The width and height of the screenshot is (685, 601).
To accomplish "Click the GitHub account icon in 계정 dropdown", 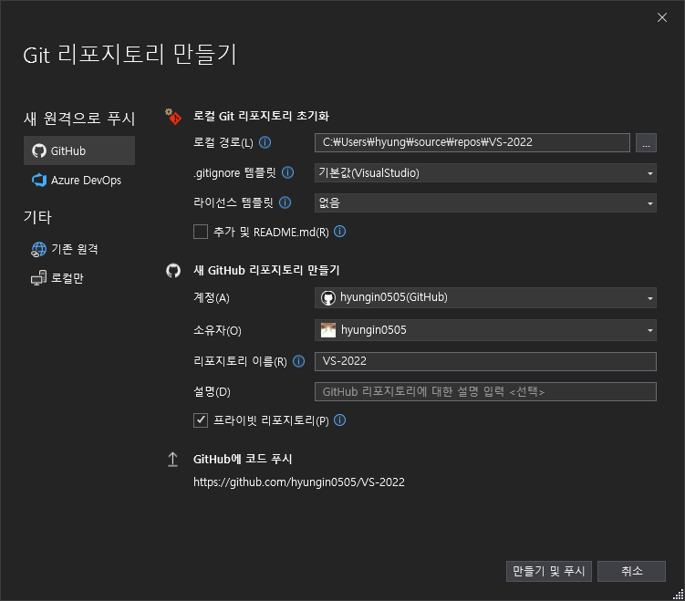I will (328, 298).
